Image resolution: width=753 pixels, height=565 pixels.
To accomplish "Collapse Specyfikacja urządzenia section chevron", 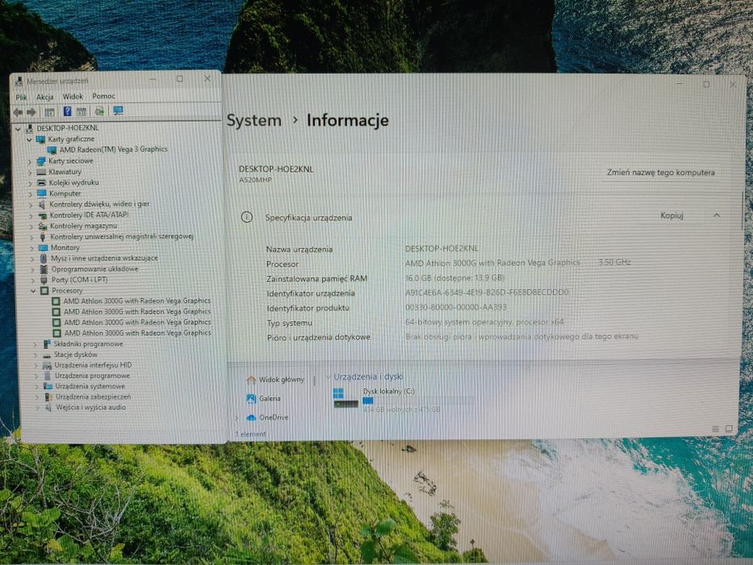I will (717, 216).
